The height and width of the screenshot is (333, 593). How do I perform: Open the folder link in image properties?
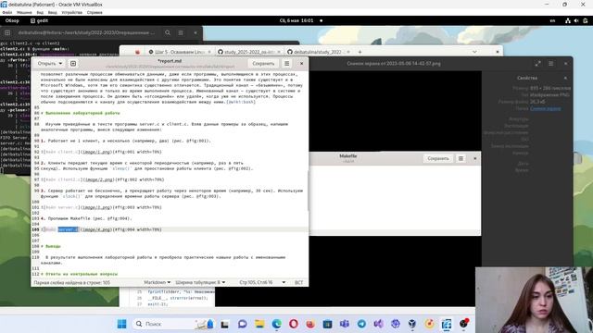click(546, 109)
